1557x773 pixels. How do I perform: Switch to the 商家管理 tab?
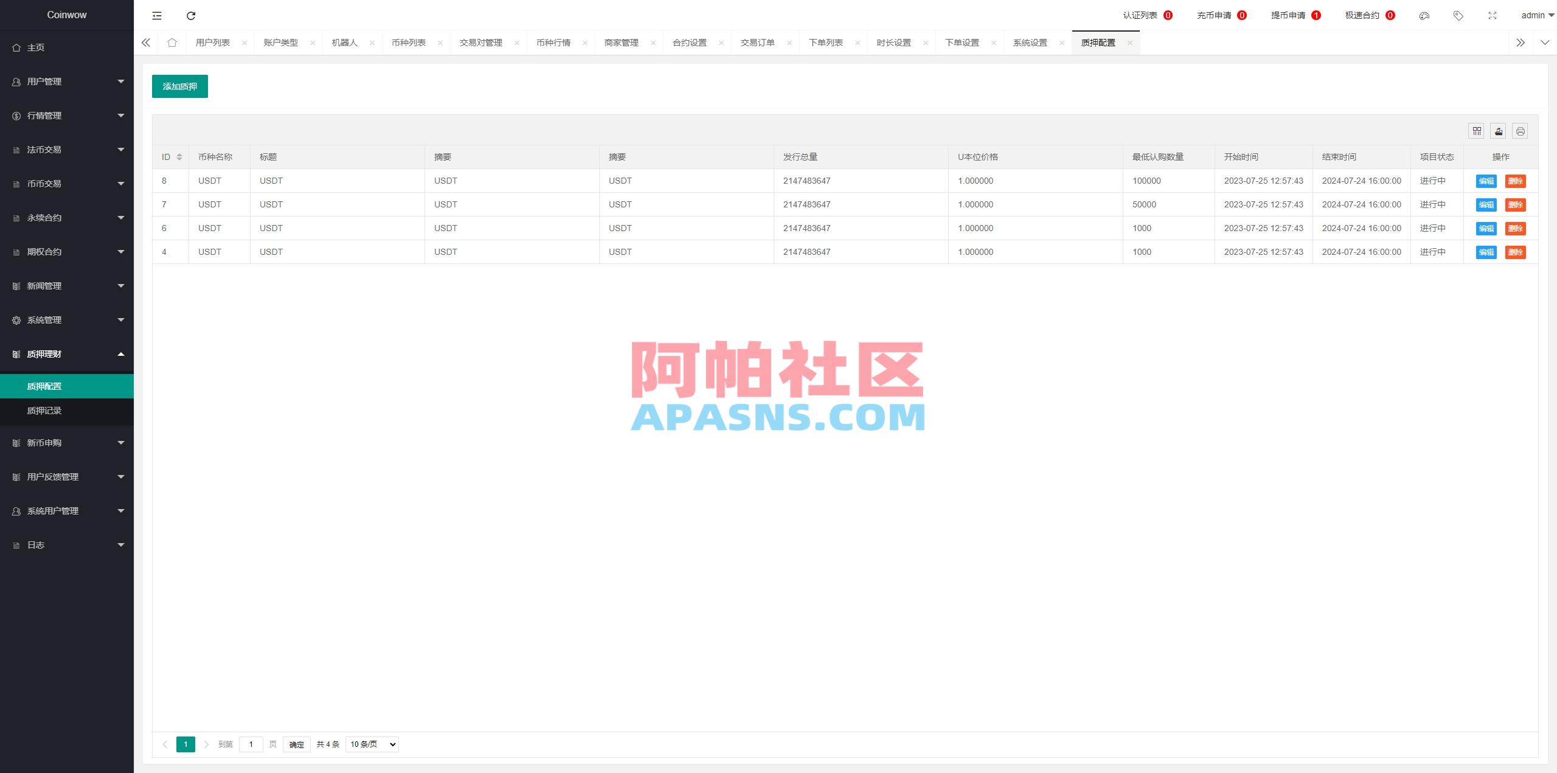(622, 43)
